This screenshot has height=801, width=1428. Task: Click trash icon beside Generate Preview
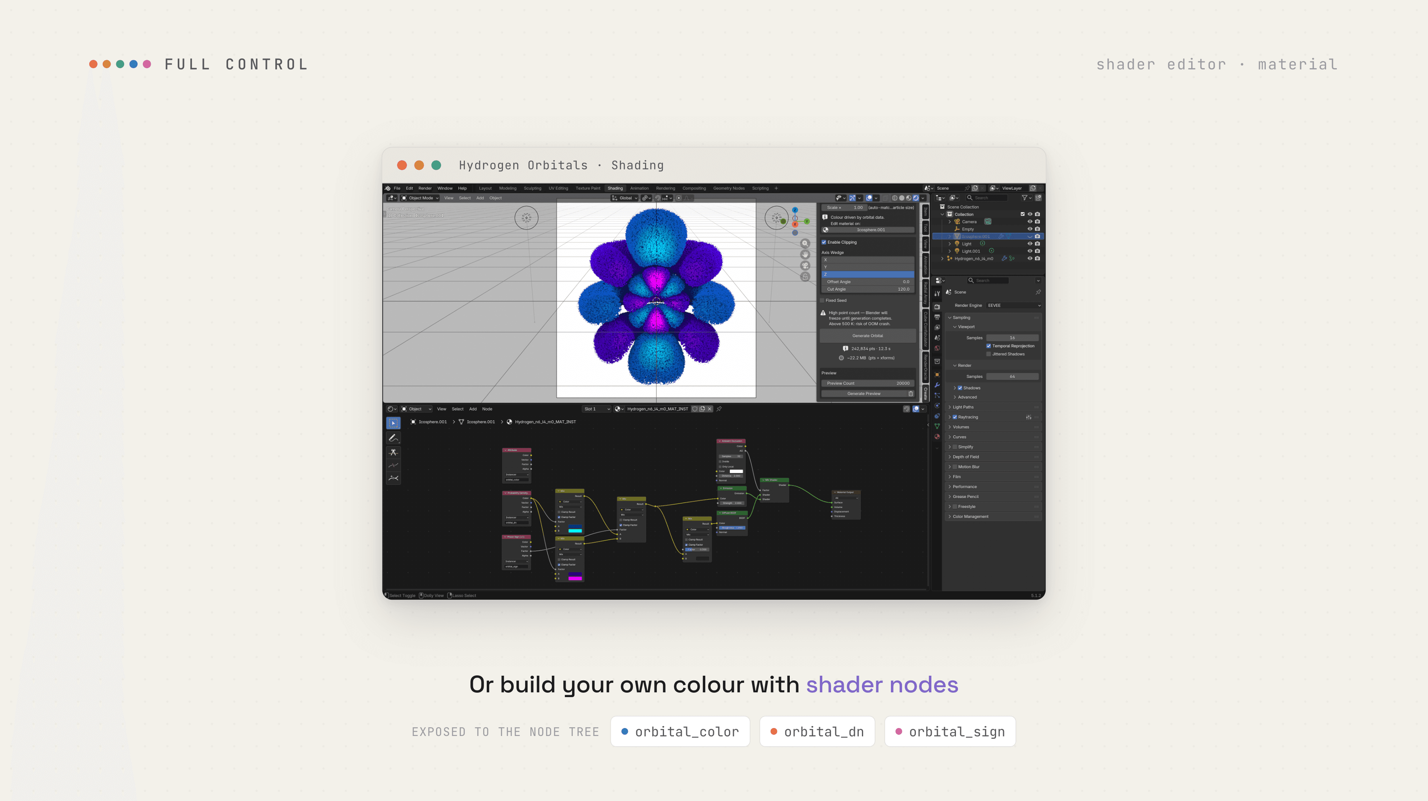click(911, 394)
